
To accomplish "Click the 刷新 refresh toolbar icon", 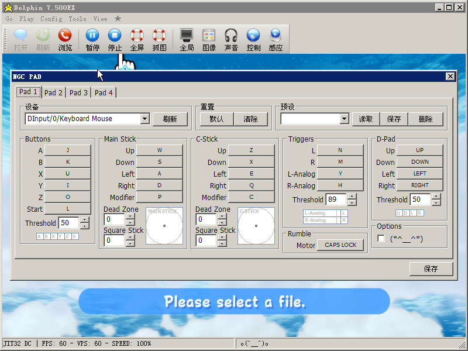I will pos(43,39).
